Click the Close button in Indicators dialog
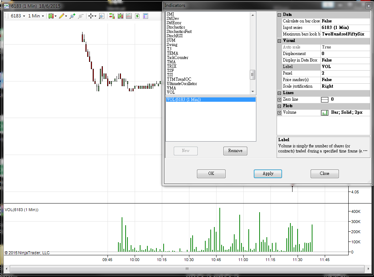The width and height of the screenshot is (374, 277). click(325, 174)
